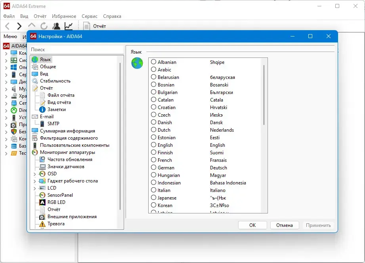Screen dimensions: 365x263
Task: Click the Заметки info icon
Action: pyautogui.click(x=42, y=109)
